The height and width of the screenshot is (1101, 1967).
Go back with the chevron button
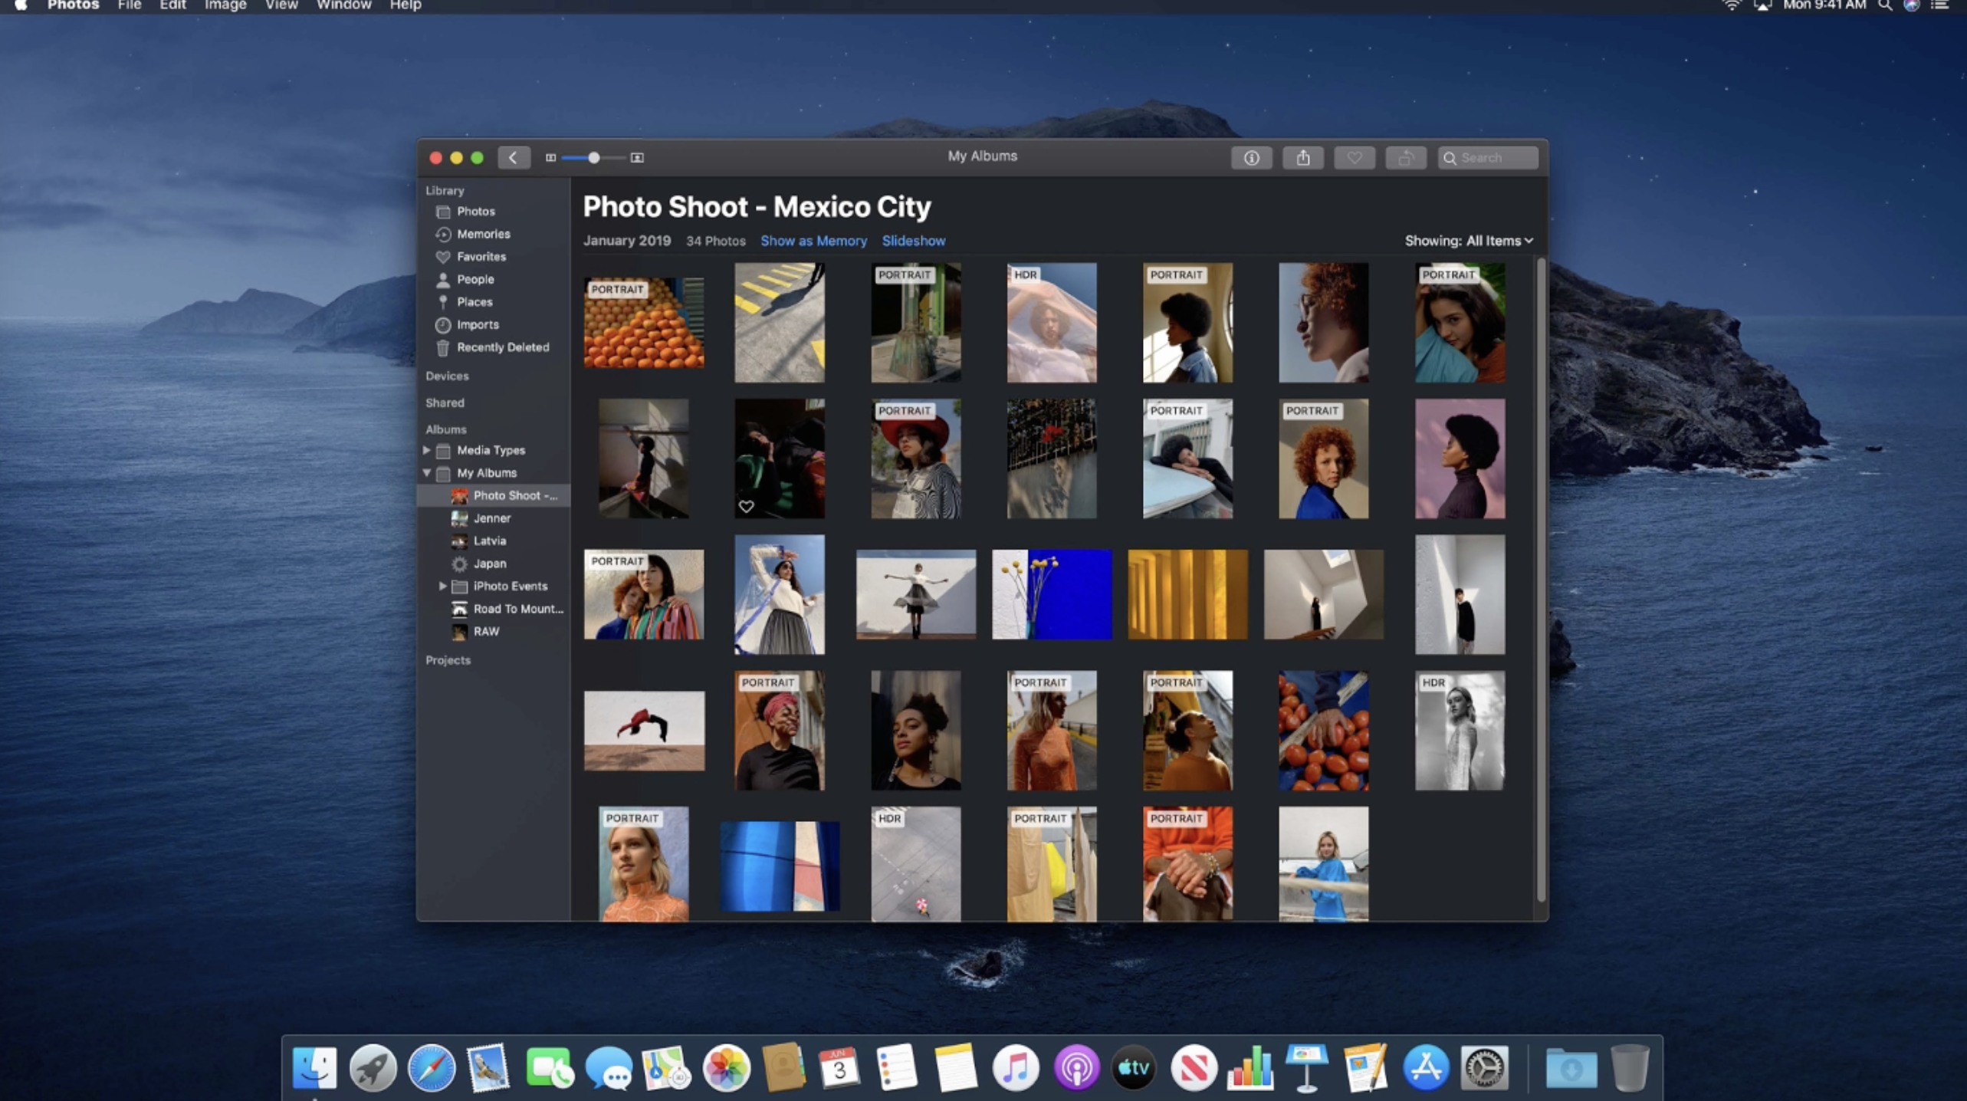pos(513,158)
